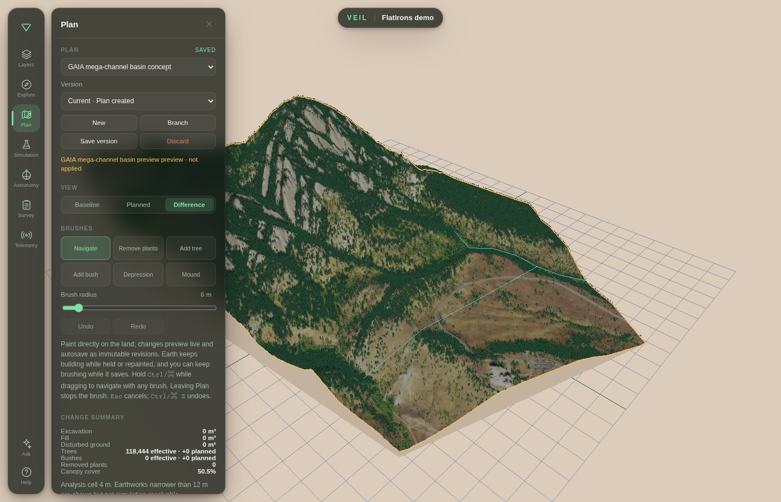Open the Astronomy panel

click(x=26, y=178)
